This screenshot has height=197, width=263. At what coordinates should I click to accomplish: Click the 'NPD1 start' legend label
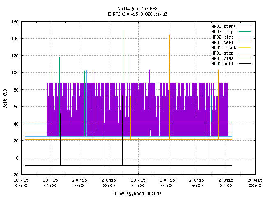coord(224,48)
